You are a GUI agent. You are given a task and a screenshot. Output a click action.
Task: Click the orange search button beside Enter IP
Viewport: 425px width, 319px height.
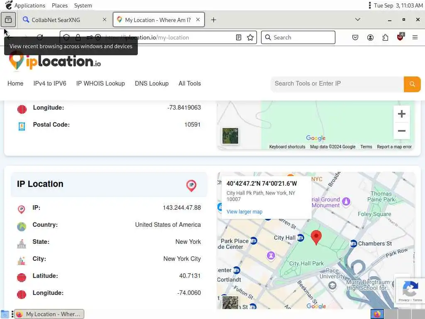(x=412, y=84)
